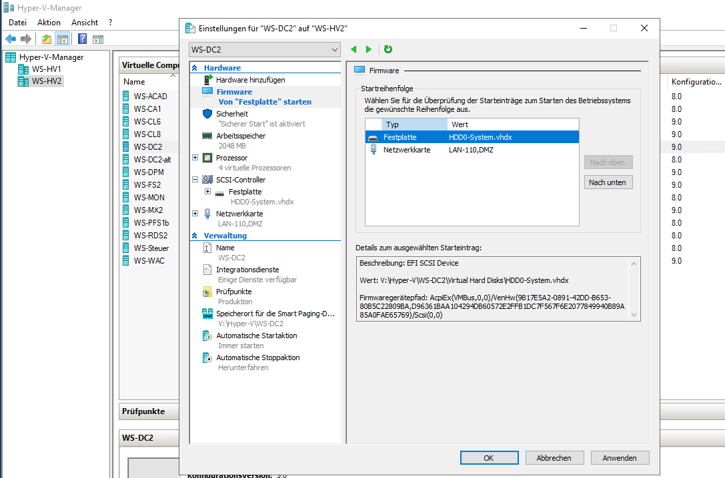Click the Integrationsdienste icon
The width and height of the screenshot is (725, 478).
click(x=207, y=270)
